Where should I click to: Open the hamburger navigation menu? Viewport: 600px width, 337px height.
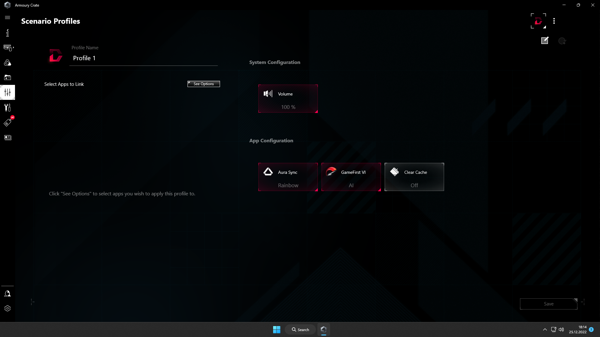[7, 17]
